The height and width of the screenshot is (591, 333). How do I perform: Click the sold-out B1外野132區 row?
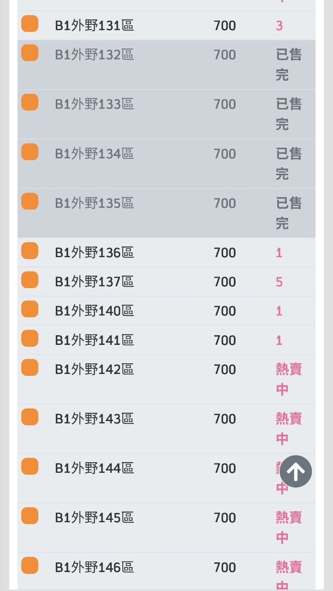(x=94, y=55)
